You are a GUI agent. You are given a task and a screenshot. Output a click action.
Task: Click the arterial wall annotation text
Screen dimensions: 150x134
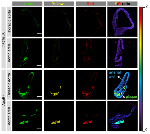(115, 75)
